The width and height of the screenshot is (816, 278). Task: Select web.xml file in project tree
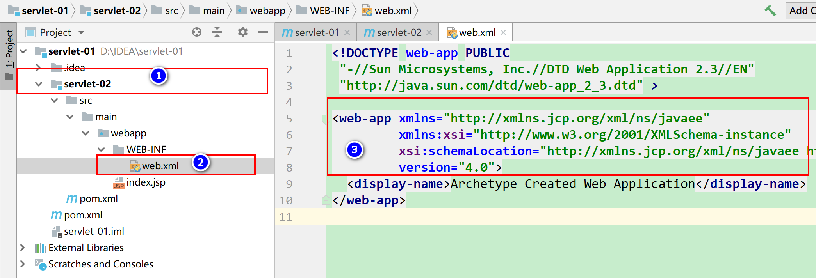click(160, 166)
